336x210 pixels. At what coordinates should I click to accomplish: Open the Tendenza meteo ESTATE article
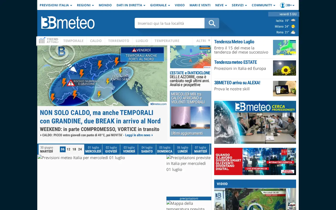pos(235,62)
